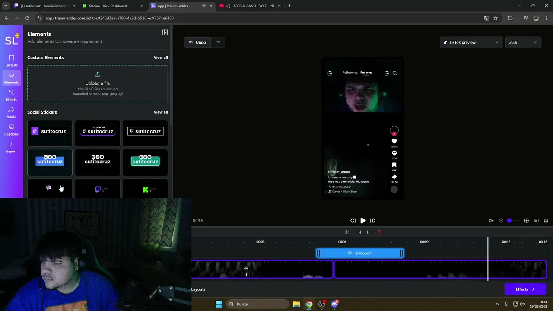Click the Windows Start button
The width and height of the screenshot is (553, 311).
pyautogui.click(x=219, y=304)
